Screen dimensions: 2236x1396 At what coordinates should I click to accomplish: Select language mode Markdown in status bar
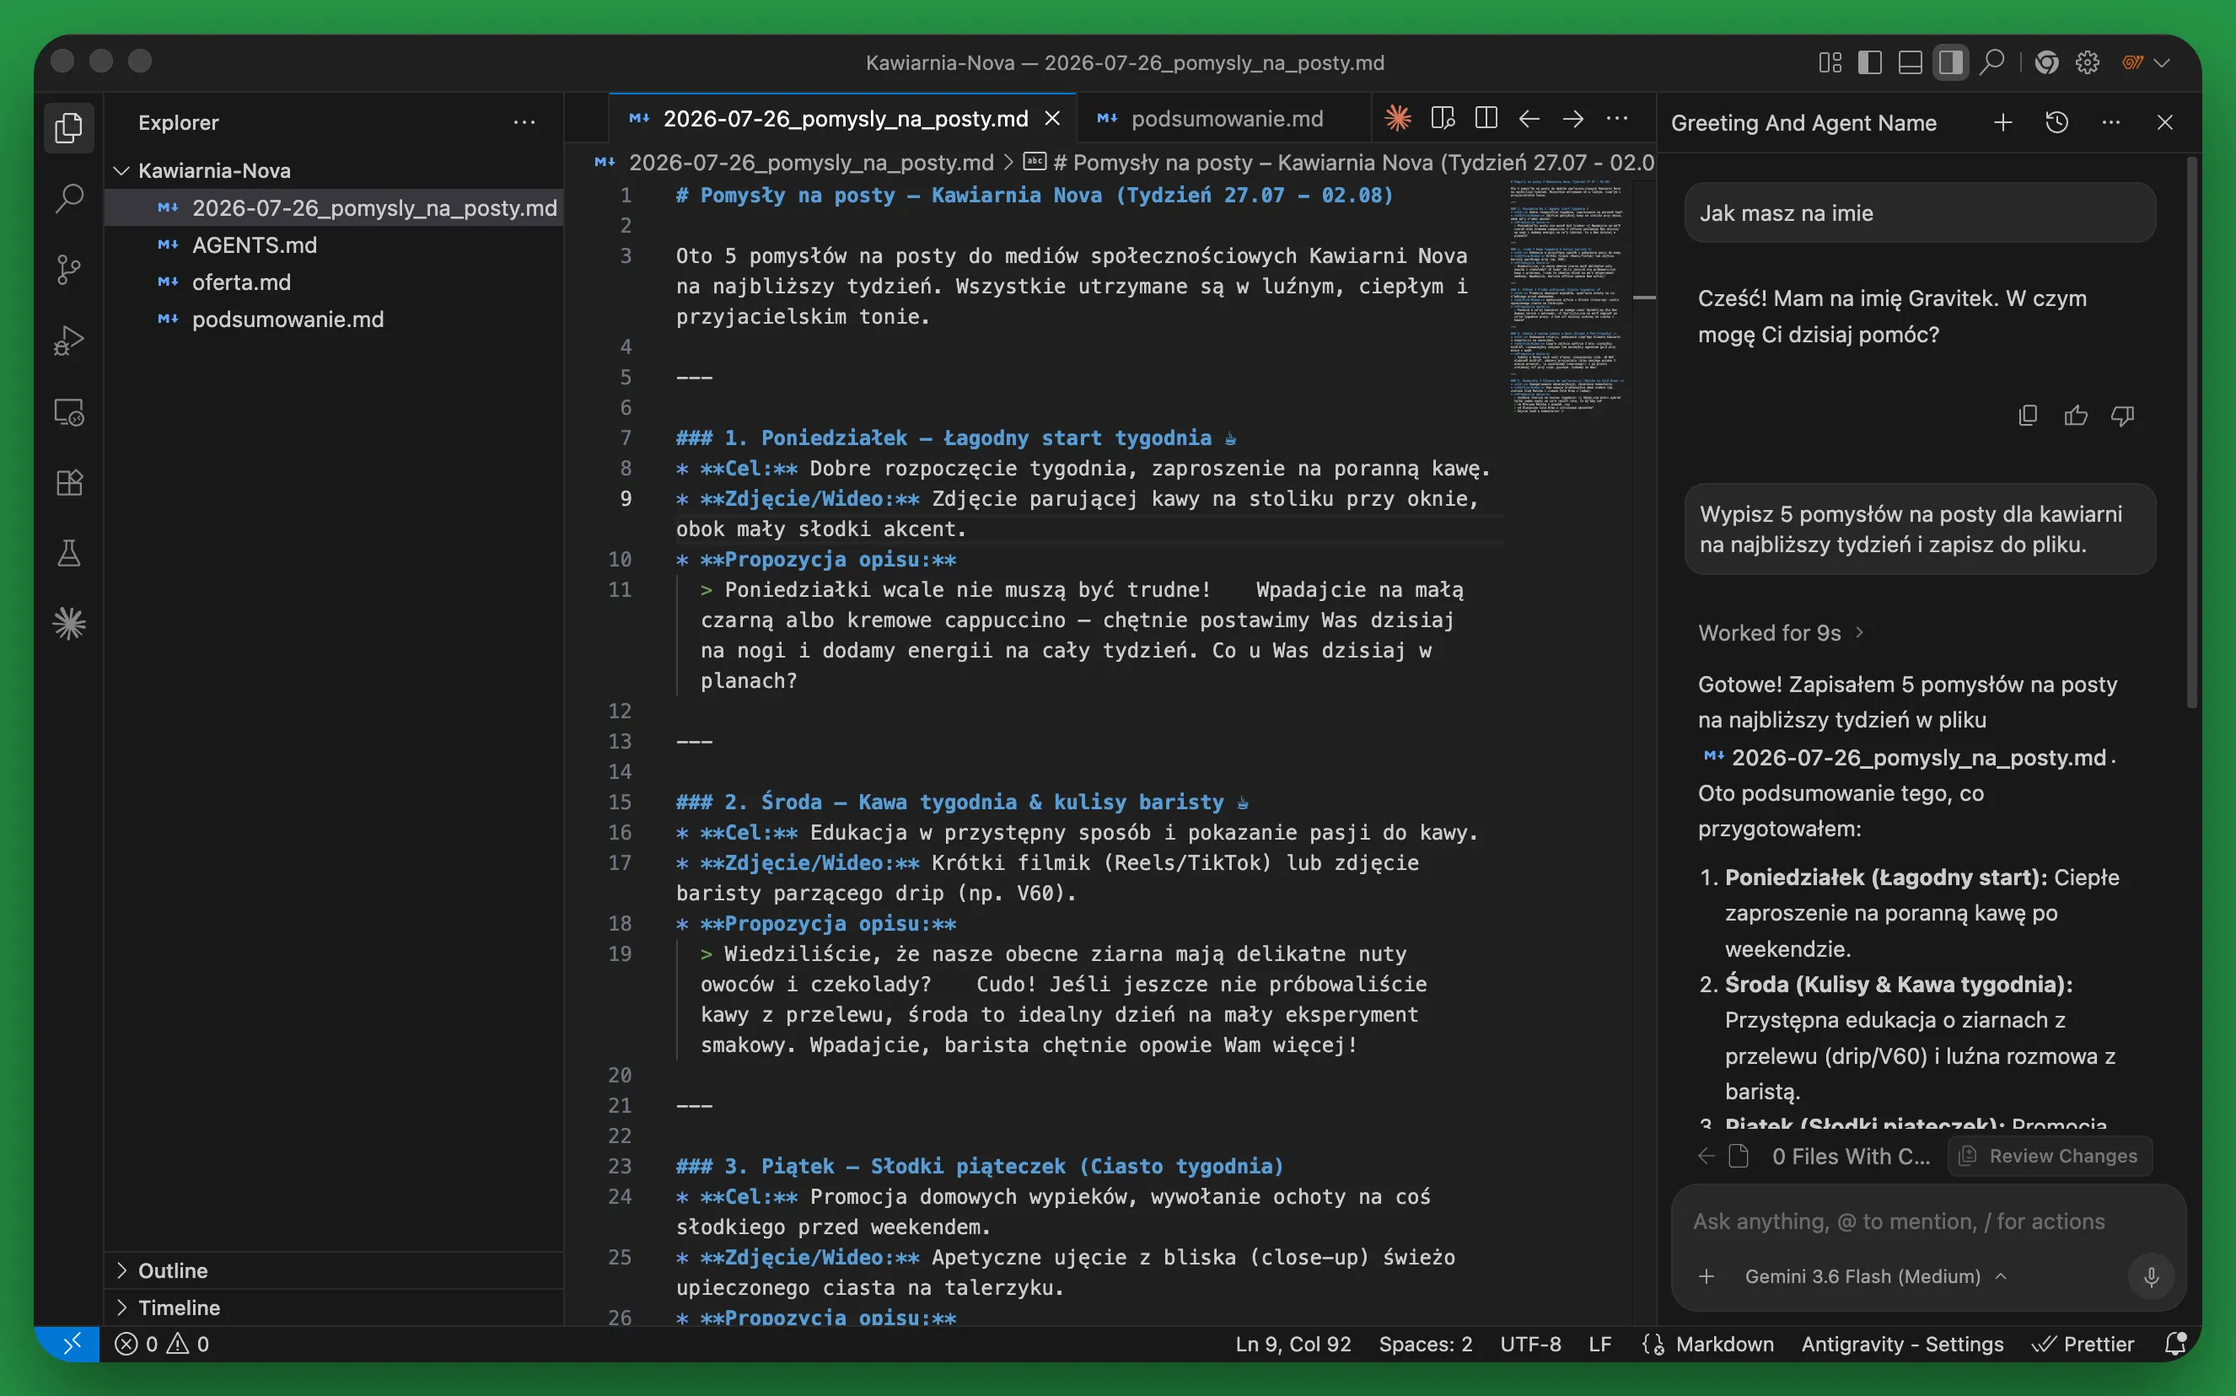(x=1724, y=1344)
